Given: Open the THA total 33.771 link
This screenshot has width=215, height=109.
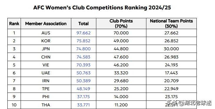Looking at the screenshot, I should tap(84, 105).
